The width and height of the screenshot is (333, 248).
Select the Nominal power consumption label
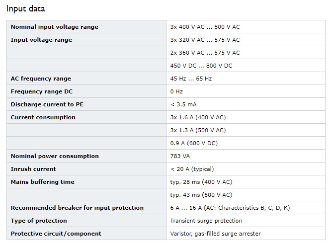pyautogui.click(x=55, y=156)
